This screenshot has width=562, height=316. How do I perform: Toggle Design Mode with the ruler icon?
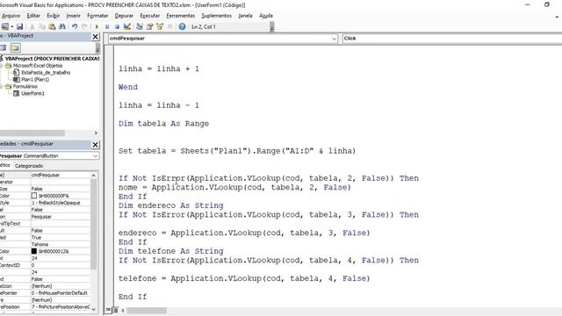[x=126, y=26]
